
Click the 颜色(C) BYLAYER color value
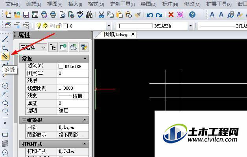73,66
